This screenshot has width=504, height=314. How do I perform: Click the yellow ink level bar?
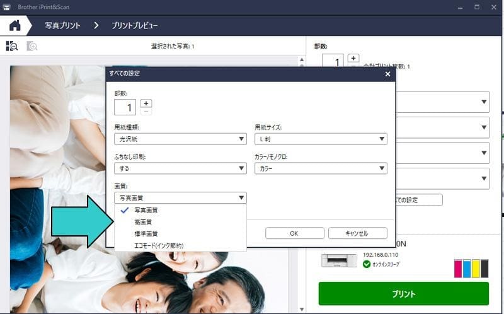476,269
